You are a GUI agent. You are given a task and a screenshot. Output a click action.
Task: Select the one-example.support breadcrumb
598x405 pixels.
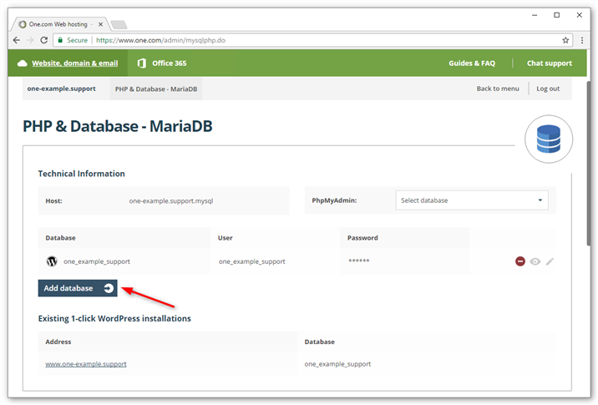[62, 89]
